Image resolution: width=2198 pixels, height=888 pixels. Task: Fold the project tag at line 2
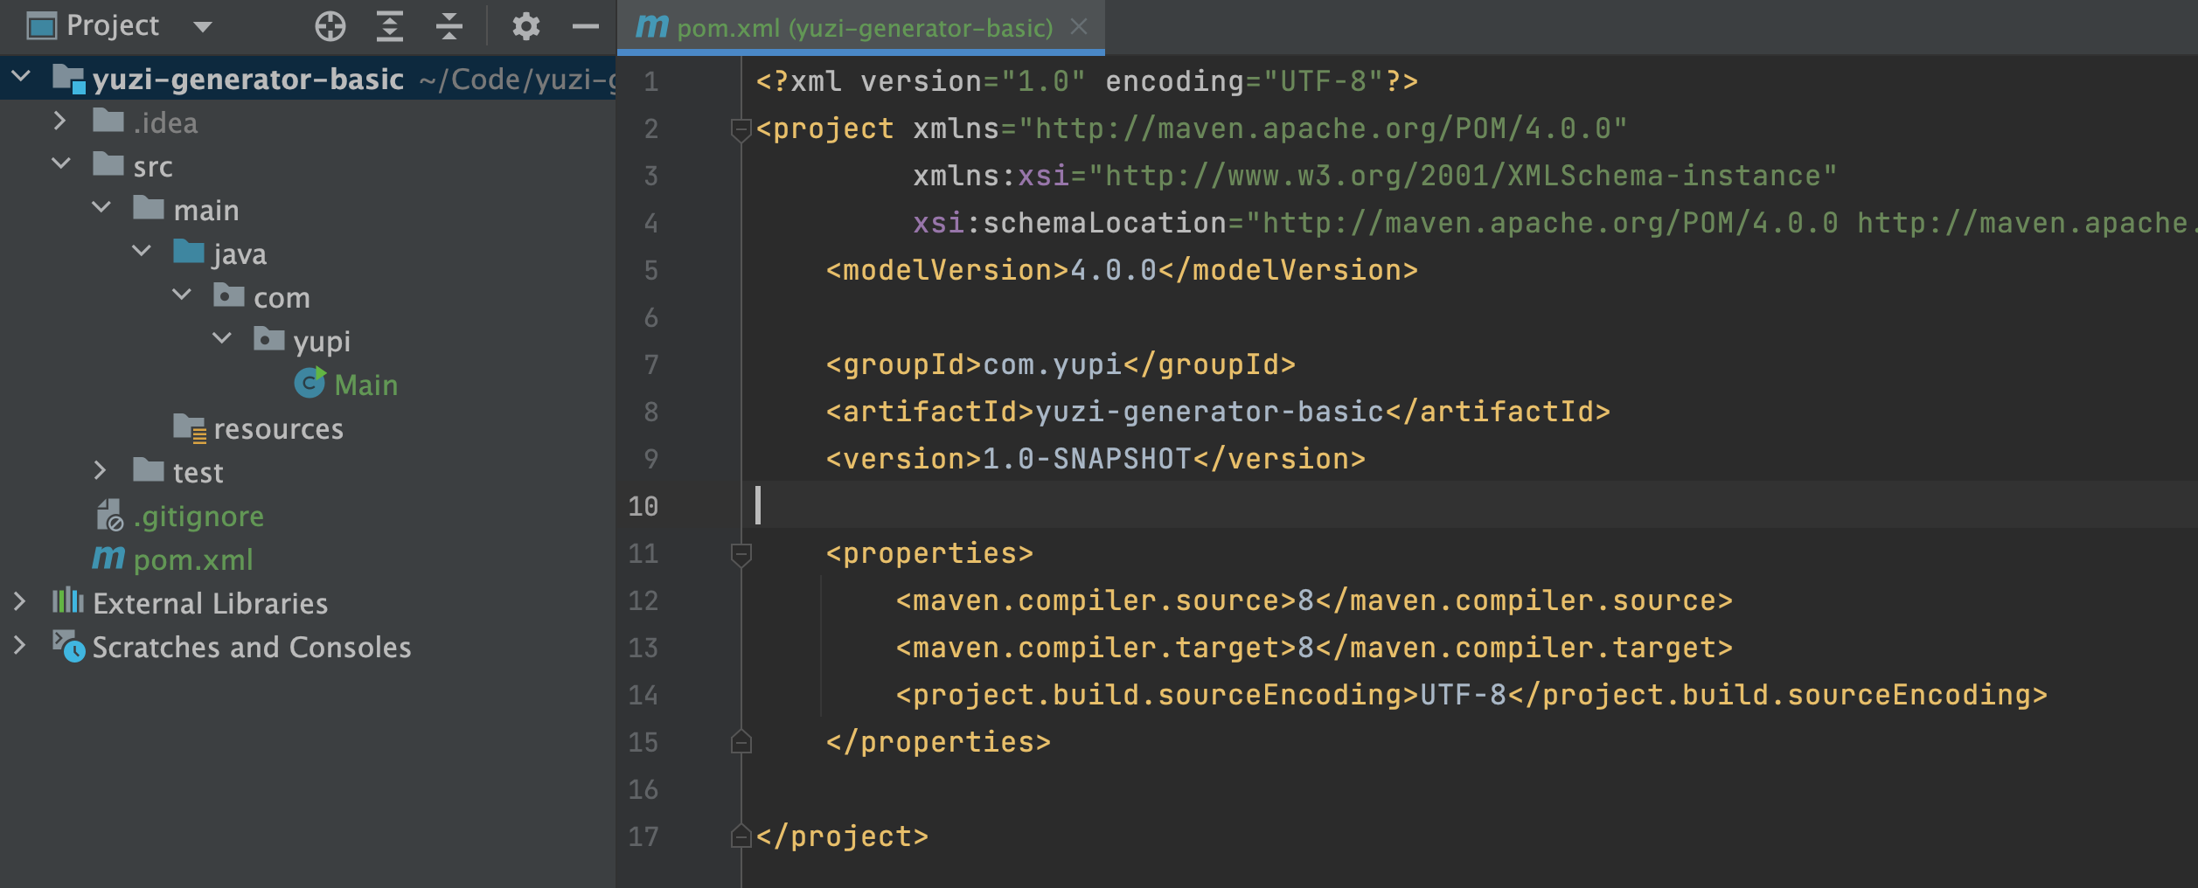(741, 129)
